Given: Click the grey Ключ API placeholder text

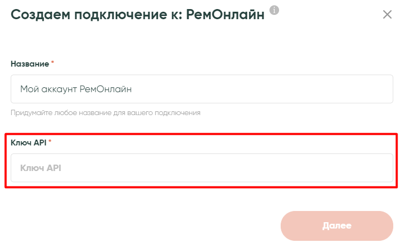Looking at the screenshot, I should click(x=41, y=168).
